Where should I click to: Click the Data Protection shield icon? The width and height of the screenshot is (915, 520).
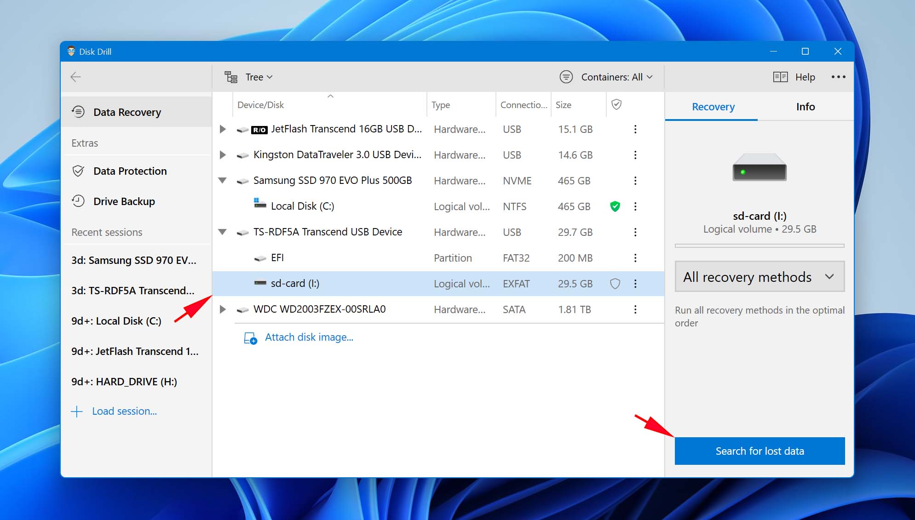(x=78, y=171)
